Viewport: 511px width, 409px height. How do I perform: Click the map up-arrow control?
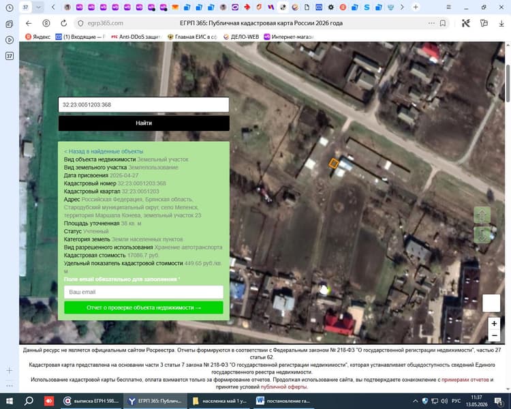(x=482, y=215)
